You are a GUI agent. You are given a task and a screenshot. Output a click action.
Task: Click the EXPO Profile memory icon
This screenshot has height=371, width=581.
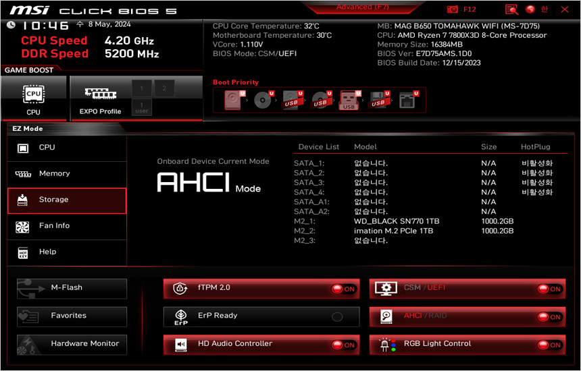click(101, 94)
